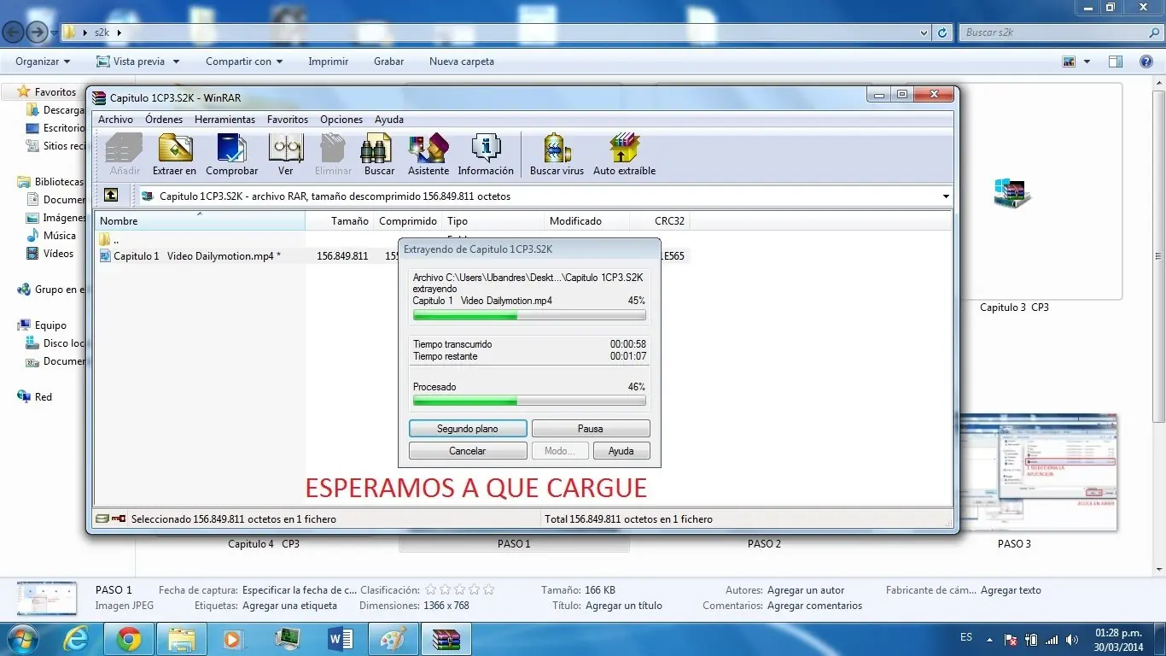The width and height of the screenshot is (1166, 656).
Task: Click Imprimir in Explorer toolbar
Action: click(x=329, y=61)
